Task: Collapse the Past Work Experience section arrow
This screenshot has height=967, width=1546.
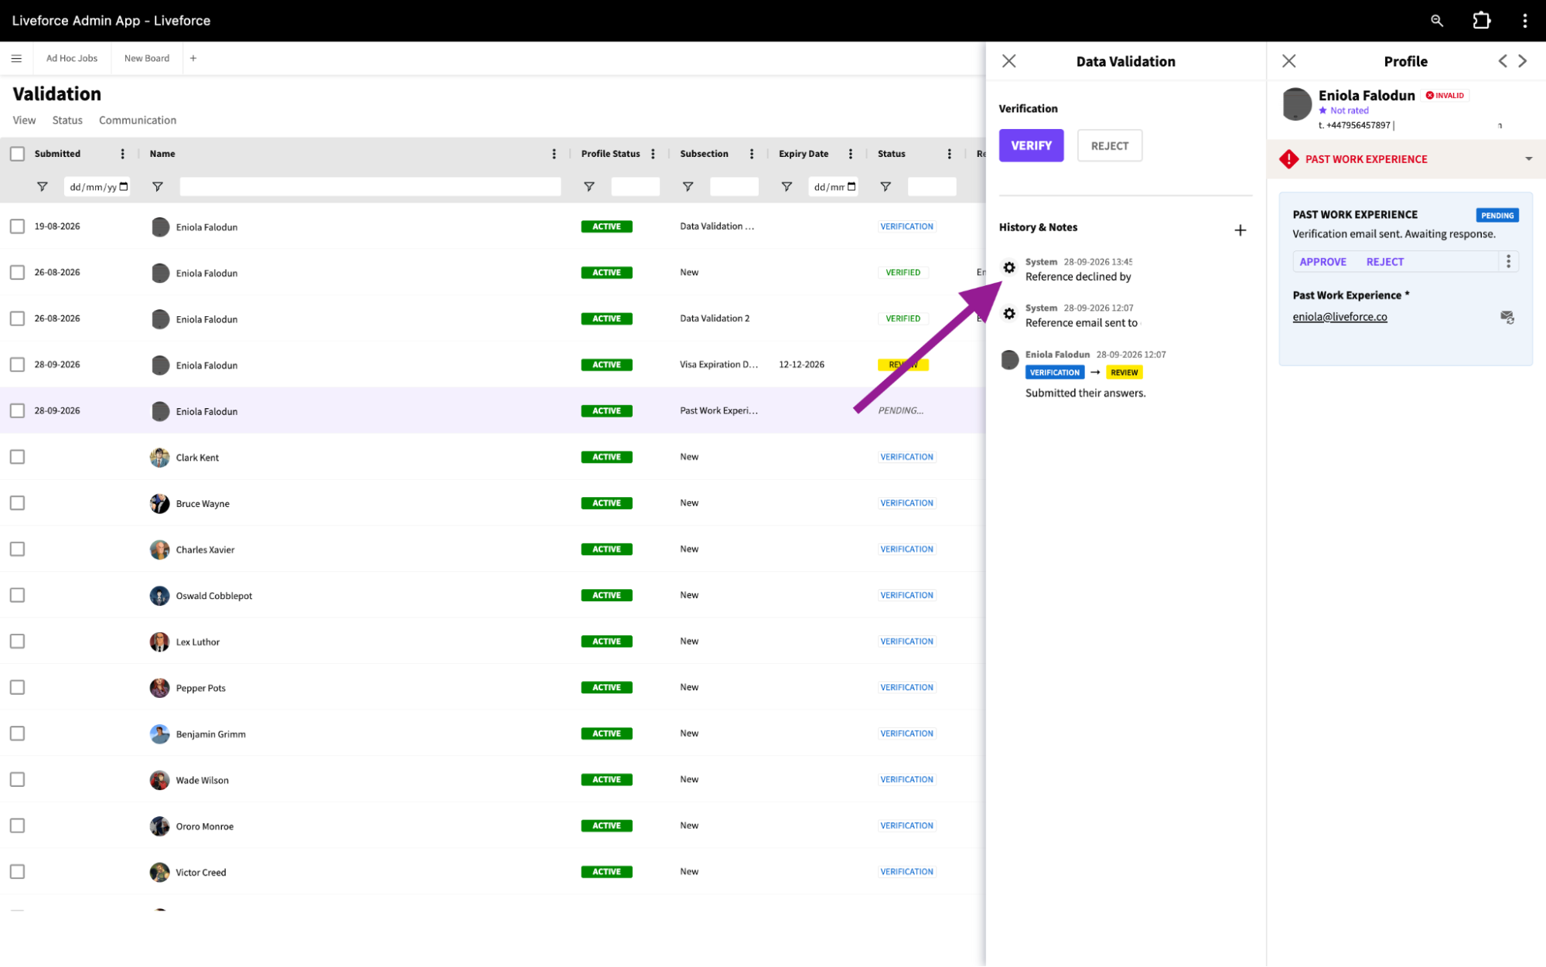Action: [x=1528, y=158]
